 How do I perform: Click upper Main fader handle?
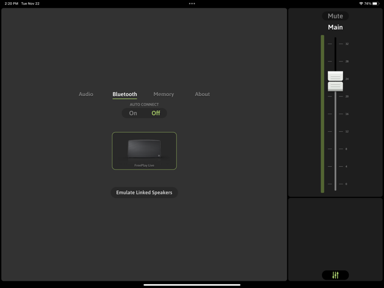(x=335, y=76)
